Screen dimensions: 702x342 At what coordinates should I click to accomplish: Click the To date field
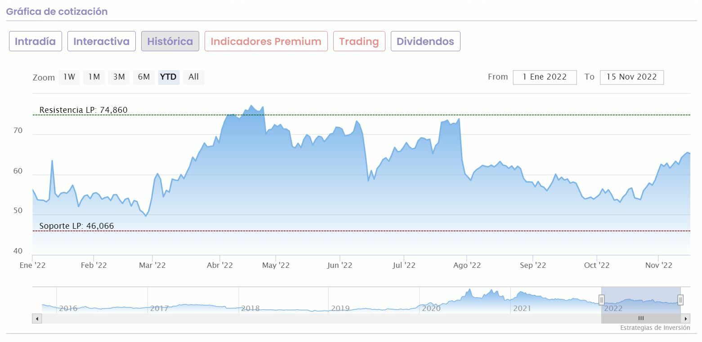click(631, 77)
